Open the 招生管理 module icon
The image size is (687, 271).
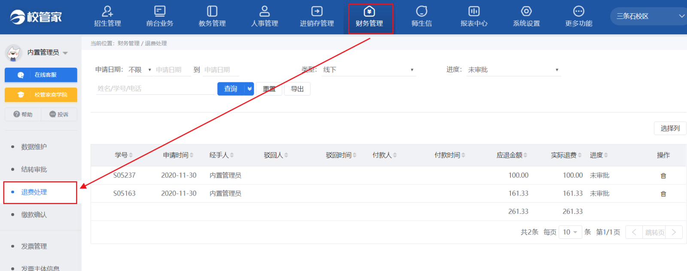pos(107,11)
